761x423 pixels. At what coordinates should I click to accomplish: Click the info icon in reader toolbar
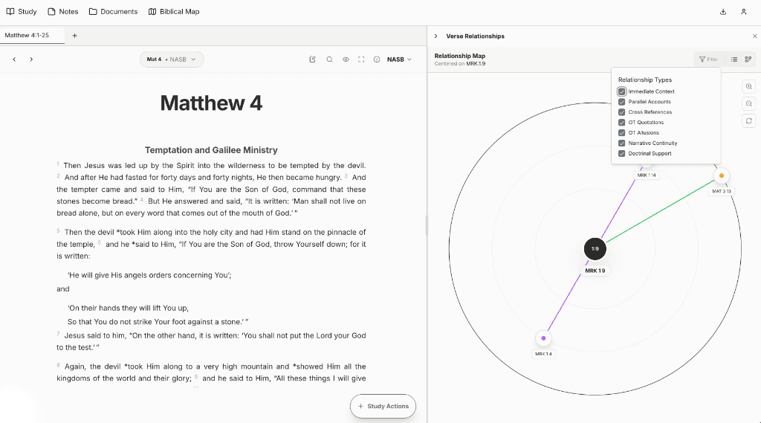(377, 59)
